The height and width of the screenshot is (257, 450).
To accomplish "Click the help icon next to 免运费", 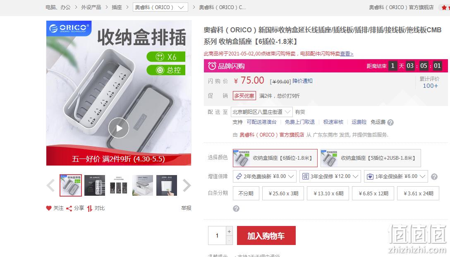I will tap(390, 122).
